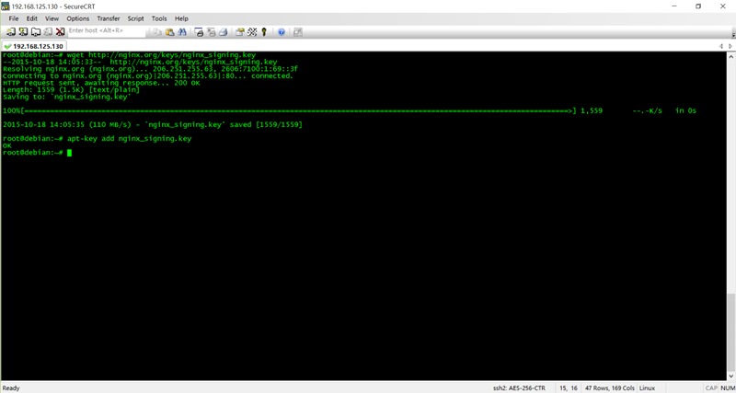
Task: Click the lone 'OK' output line
Action: click(7, 146)
